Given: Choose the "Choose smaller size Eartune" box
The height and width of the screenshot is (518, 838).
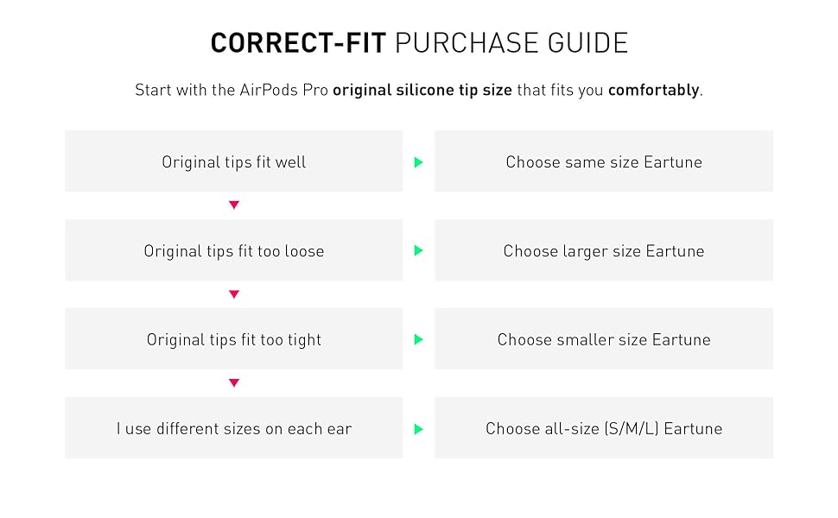Looking at the screenshot, I should (x=603, y=339).
